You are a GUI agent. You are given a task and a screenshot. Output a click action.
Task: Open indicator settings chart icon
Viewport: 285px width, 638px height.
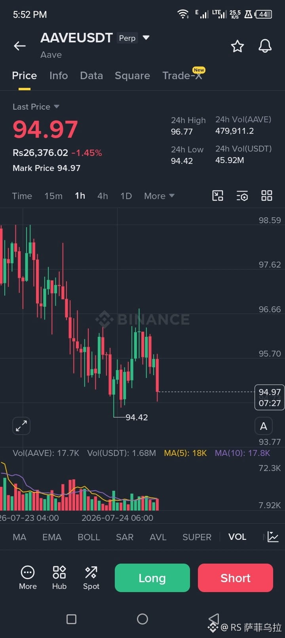pyautogui.click(x=273, y=537)
